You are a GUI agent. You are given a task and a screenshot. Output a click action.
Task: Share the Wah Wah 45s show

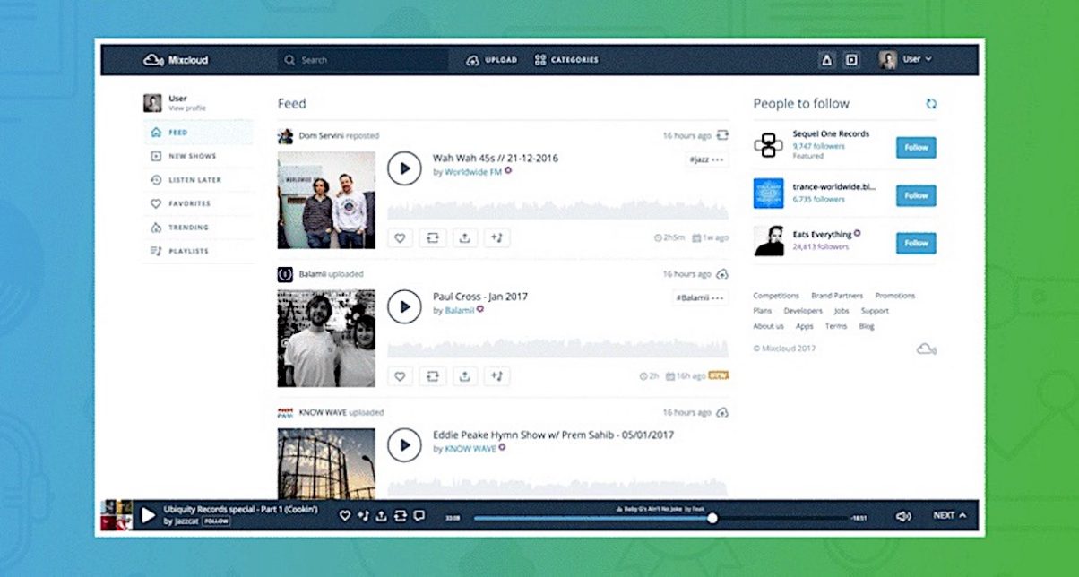pos(465,237)
